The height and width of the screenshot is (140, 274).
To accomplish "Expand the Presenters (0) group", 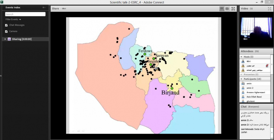I will [x=242, y=74].
